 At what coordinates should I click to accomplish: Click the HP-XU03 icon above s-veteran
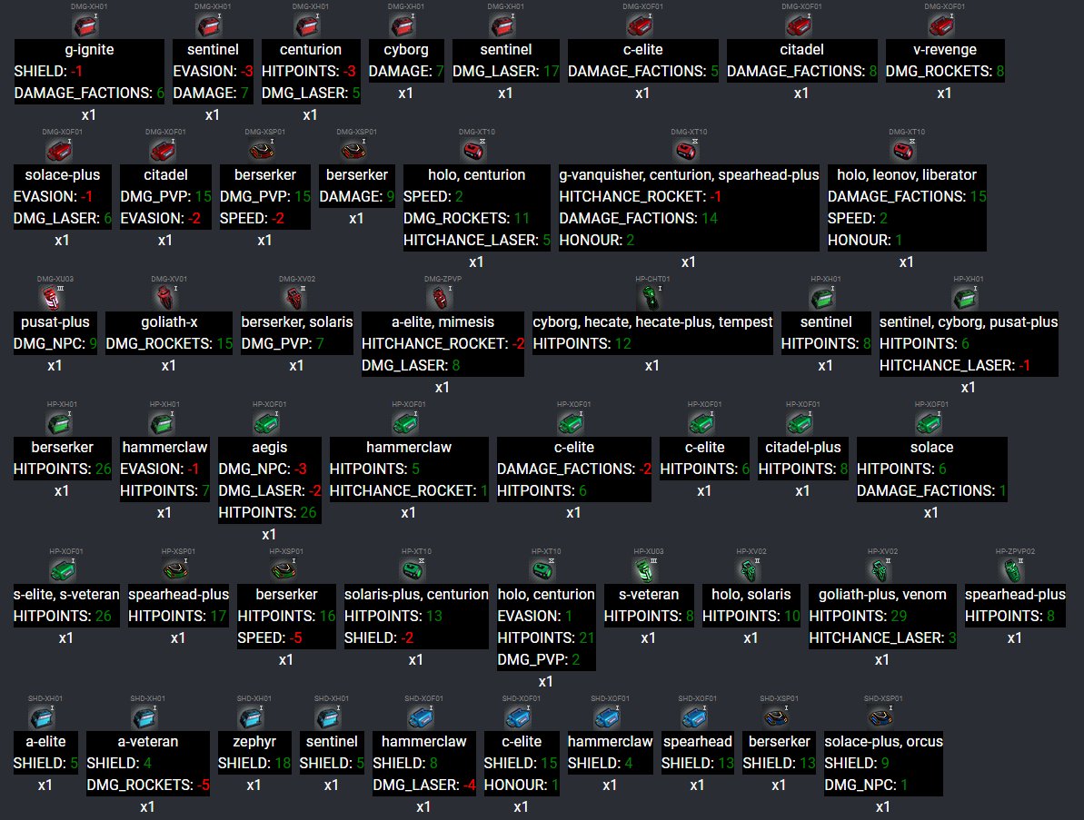(x=648, y=569)
